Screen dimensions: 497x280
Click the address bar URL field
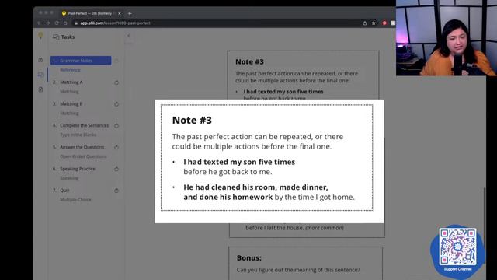click(x=216, y=23)
